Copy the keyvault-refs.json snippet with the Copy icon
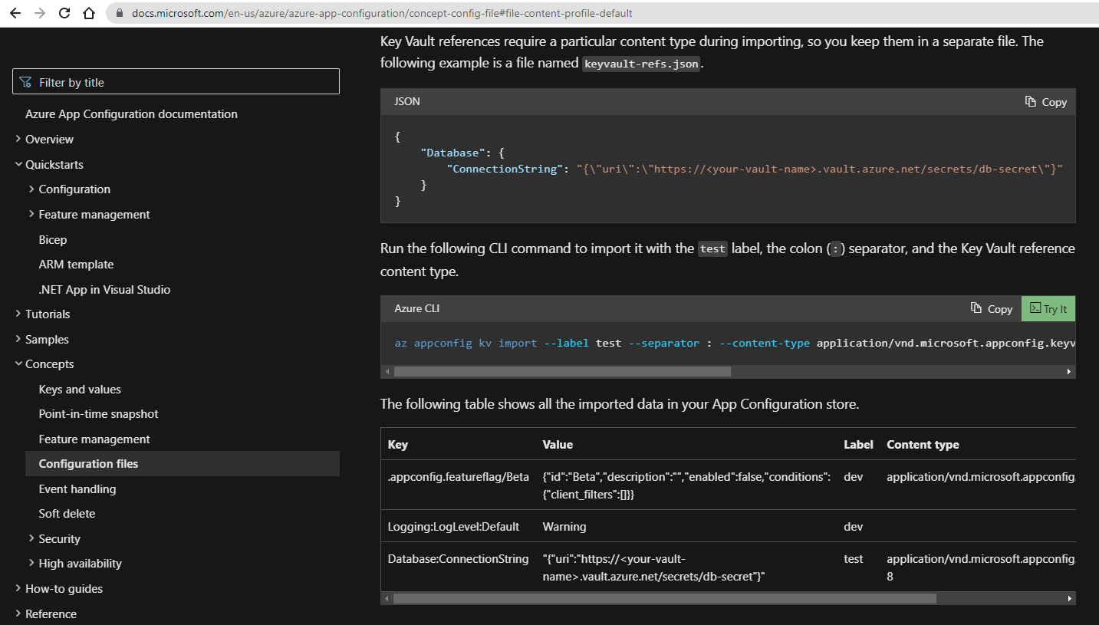The height and width of the screenshot is (625, 1099). [1045, 101]
